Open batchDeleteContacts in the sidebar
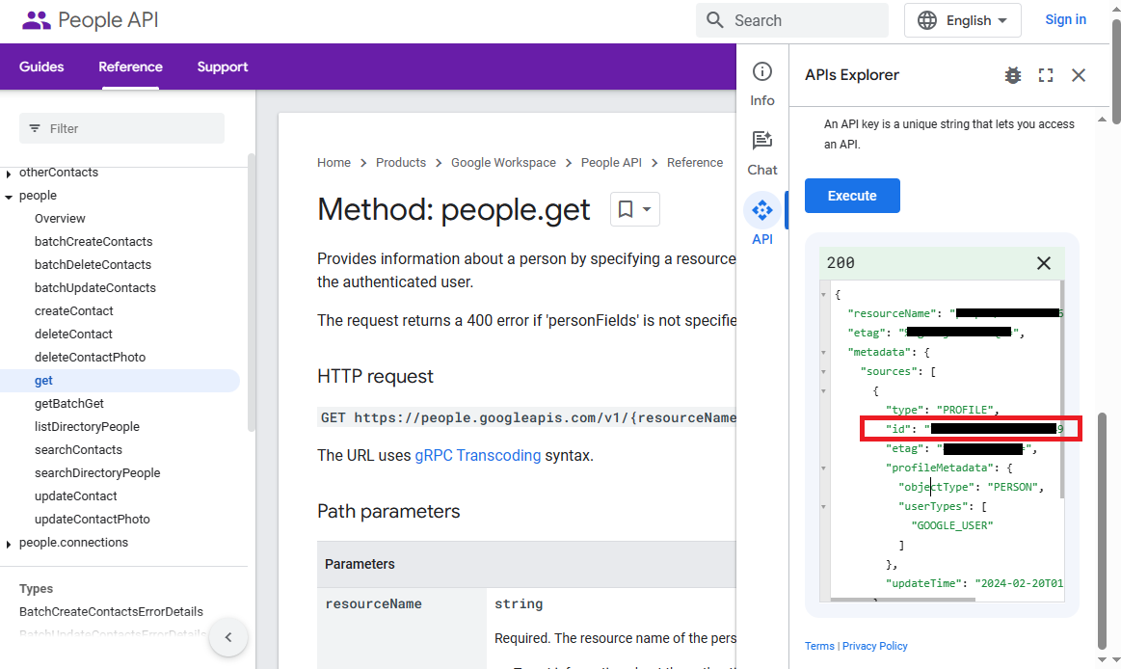This screenshot has width=1121, height=669. click(93, 264)
